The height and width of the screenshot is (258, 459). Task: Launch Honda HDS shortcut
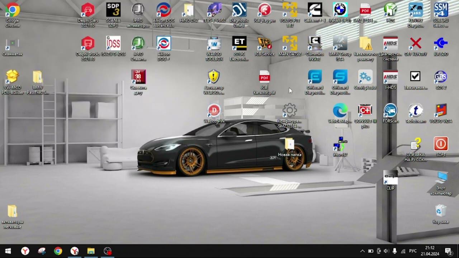[391, 13]
